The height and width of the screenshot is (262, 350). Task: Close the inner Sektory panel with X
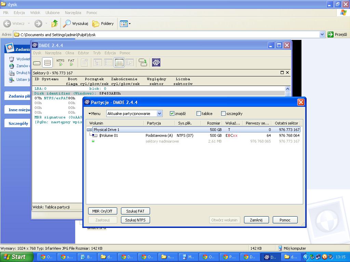point(287,73)
